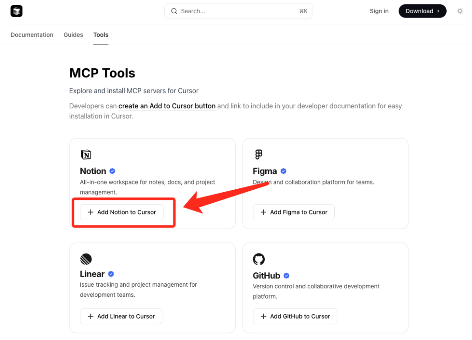Click the Notion card title

tap(93, 171)
